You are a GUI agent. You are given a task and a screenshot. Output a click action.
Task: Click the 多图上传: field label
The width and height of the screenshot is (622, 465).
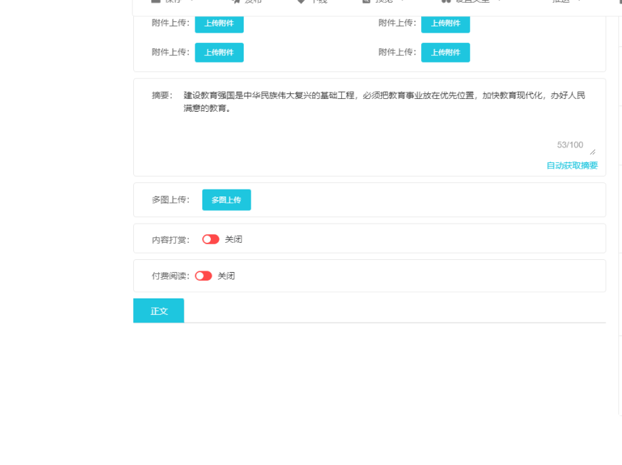tap(171, 200)
